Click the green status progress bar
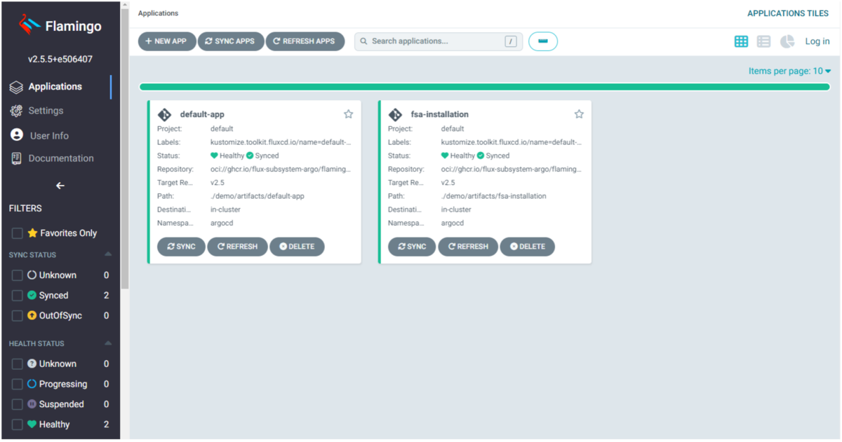Screen dimensions: 842x442 (485, 87)
